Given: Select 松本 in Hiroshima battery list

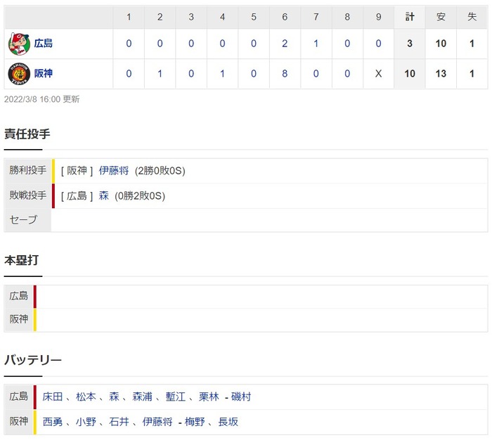Looking at the screenshot, I should point(86,396).
